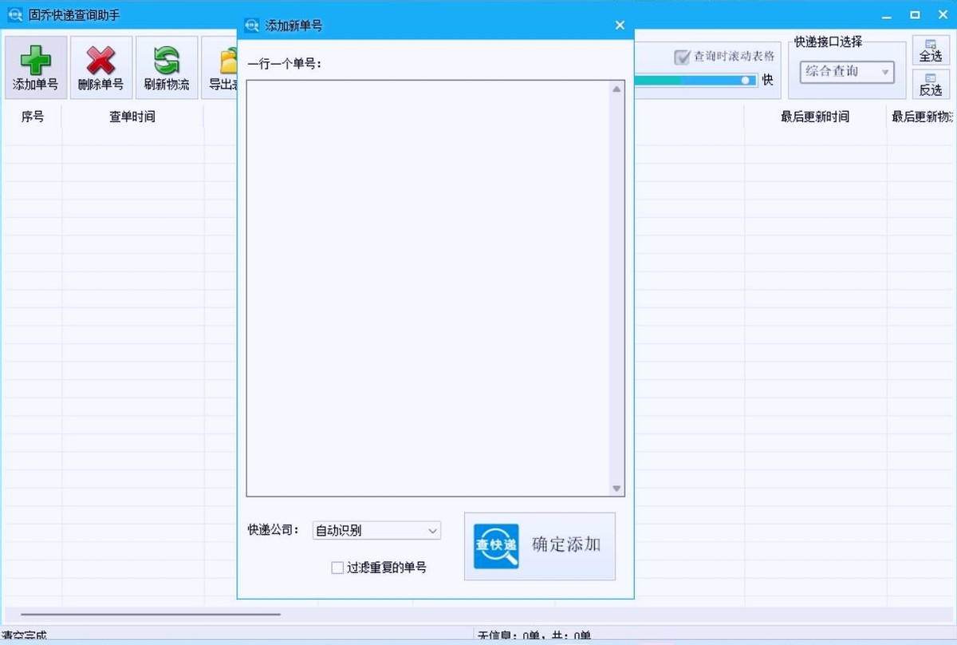
Task: Click the 导出表格 folder icon
Action: point(227,61)
